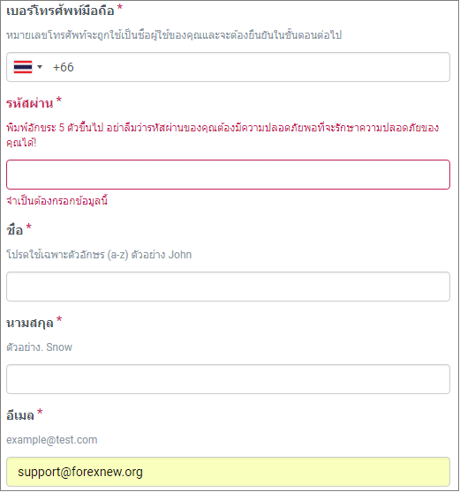Click the อีเมล field label
460x492 pixels.
[20, 414]
